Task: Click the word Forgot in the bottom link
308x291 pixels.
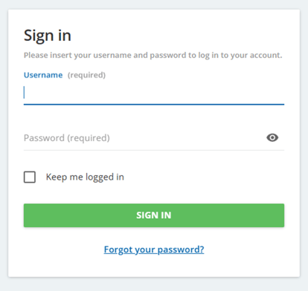Action: point(118,249)
